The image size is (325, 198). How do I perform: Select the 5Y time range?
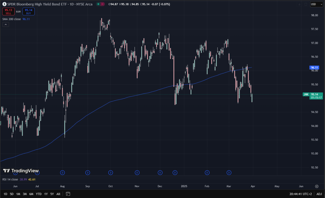52,194
